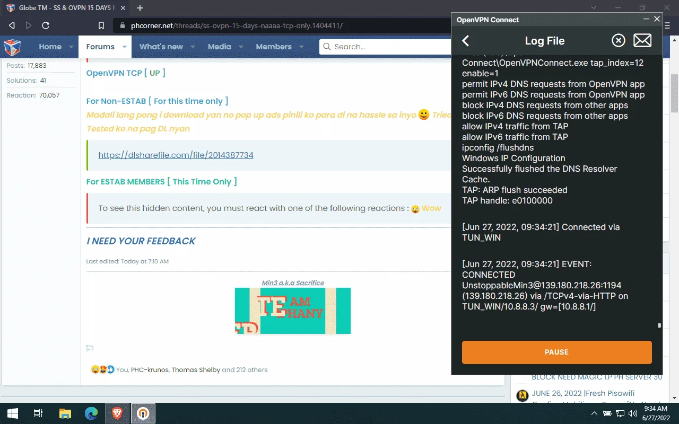679x424 pixels.
Task: Open 'JUNE 26, 2022 |Fresh Pisowifi' thread link
Action: click(584, 393)
